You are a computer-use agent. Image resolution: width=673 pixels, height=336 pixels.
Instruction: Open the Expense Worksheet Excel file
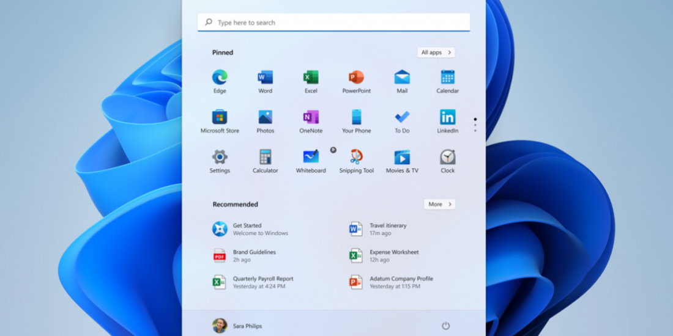click(x=384, y=255)
